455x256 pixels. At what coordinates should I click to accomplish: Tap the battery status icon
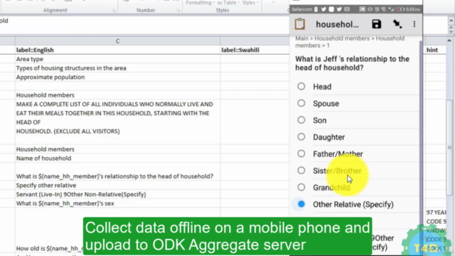click(401, 9)
